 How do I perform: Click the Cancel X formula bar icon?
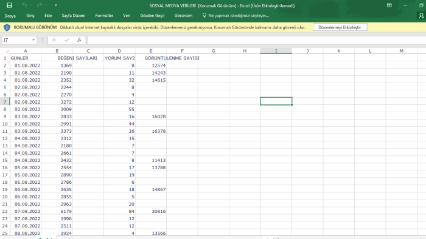[54, 40]
